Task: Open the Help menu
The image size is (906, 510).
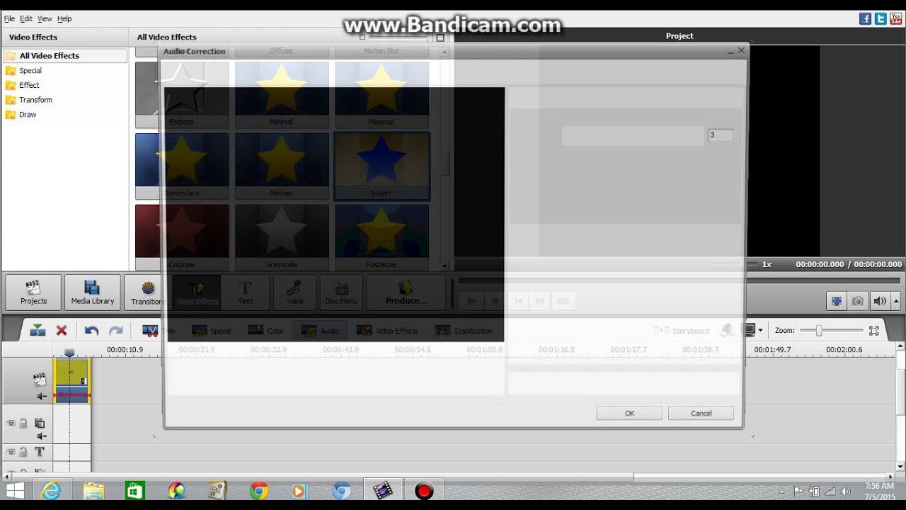Action: [64, 19]
